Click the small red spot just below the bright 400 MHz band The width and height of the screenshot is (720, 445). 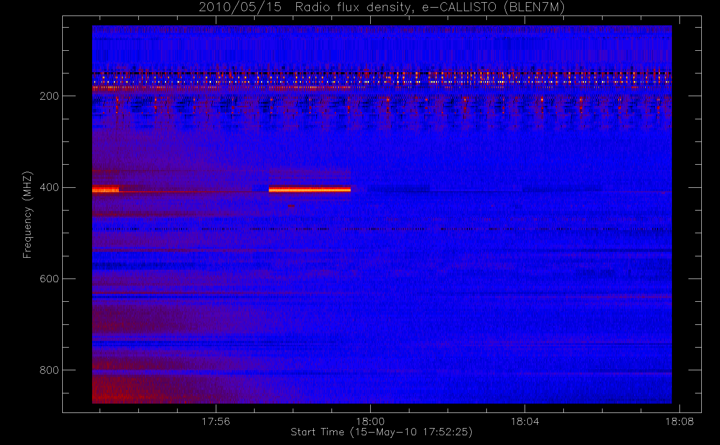291,206
